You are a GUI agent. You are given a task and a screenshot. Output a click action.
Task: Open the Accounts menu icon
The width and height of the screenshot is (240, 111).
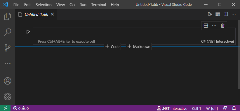[8, 81]
